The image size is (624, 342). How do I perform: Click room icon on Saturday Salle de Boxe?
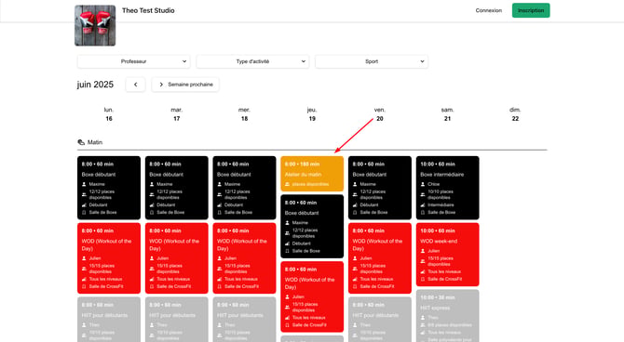coord(423,213)
